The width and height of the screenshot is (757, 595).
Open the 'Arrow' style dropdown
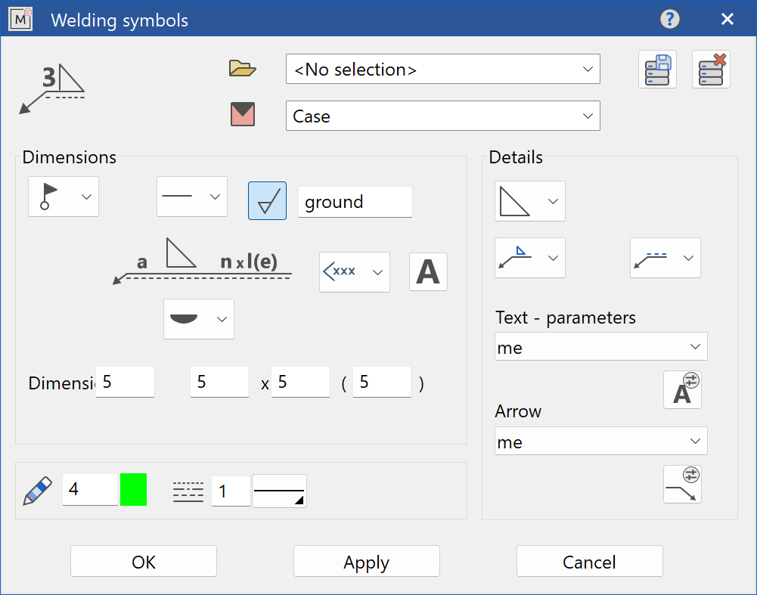(x=601, y=441)
